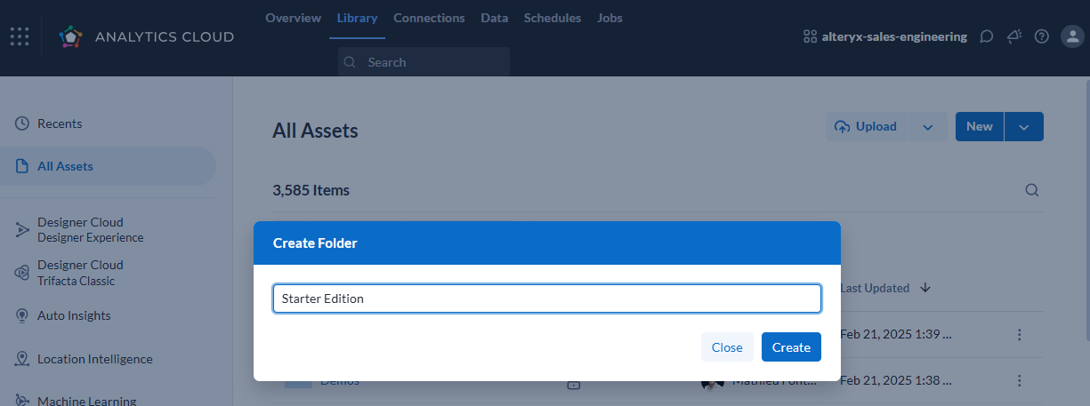Screen dimensions: 1090x406
Task: Open the alteryx-sales-engineering workspace switcher
Action: 884,36
